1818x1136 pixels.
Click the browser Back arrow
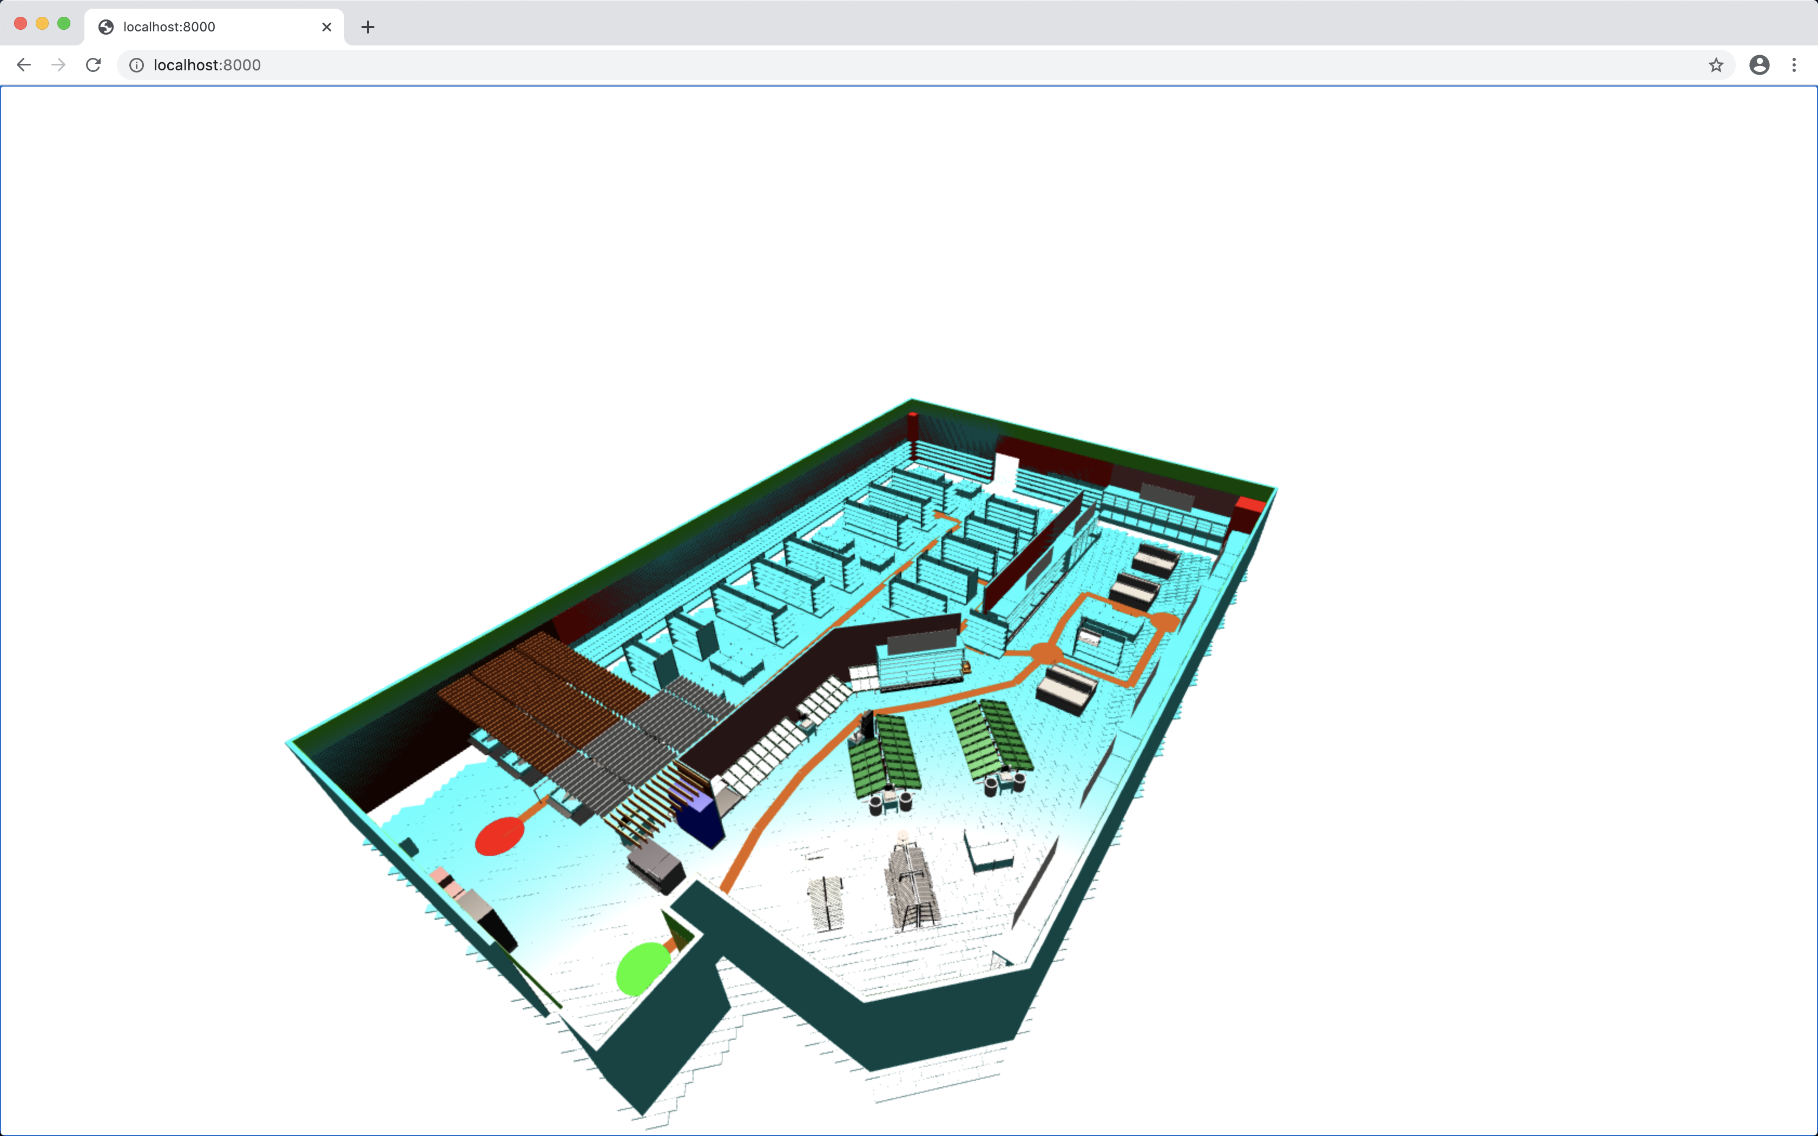click(x=24, y=65)
